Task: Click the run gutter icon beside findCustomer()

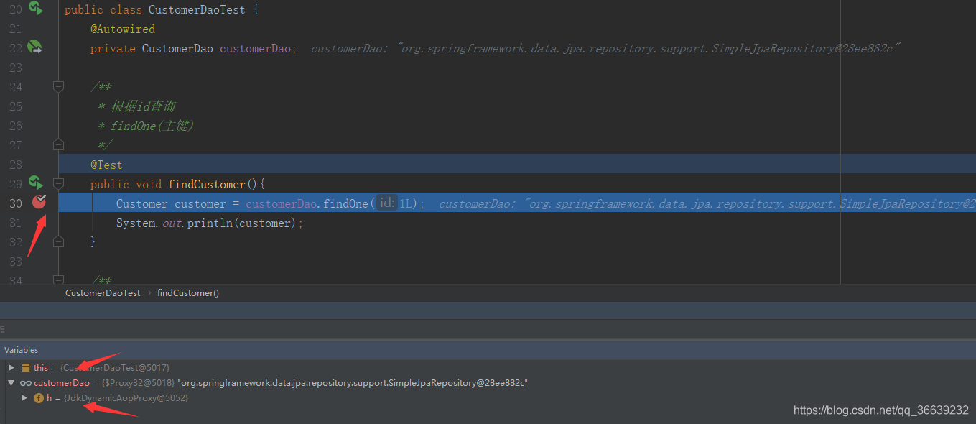Action: point(35,183)
